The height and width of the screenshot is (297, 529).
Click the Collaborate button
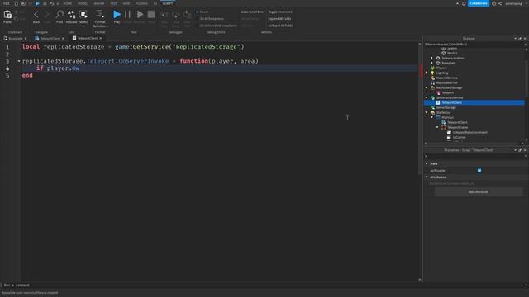pyautogui.click(x=478, y=3)
